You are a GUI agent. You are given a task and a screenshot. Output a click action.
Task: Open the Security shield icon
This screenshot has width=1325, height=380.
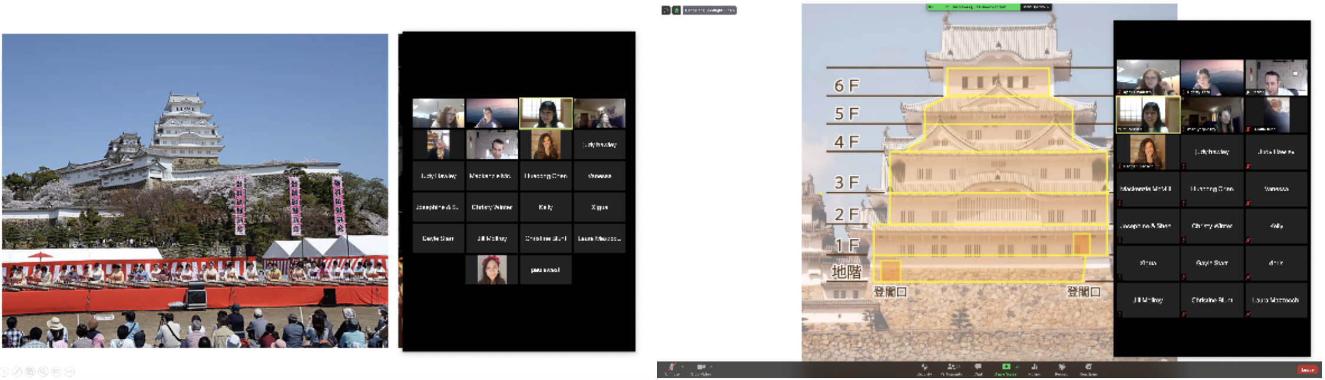pyautogui.click(x=924, y=367)
